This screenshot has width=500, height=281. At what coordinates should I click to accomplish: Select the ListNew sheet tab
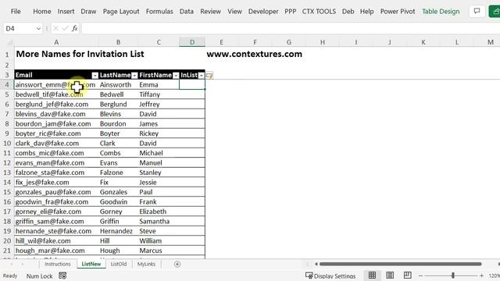click(91, 264)
